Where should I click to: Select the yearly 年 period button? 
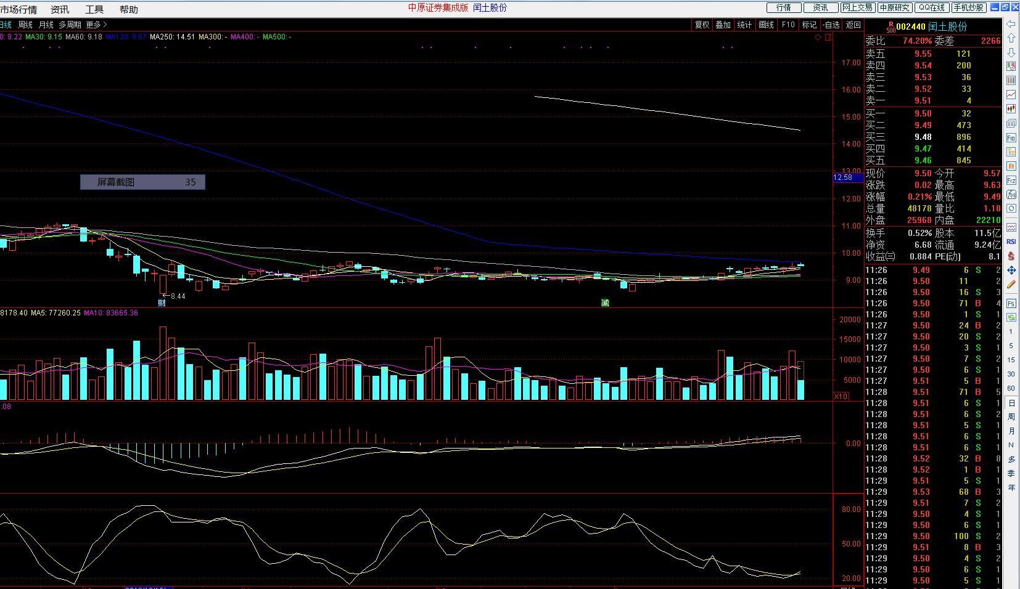coord(1011,488)
